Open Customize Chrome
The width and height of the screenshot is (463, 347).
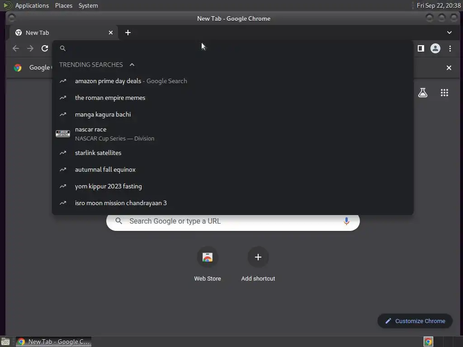pyautogui.click(x=415, y=321)
